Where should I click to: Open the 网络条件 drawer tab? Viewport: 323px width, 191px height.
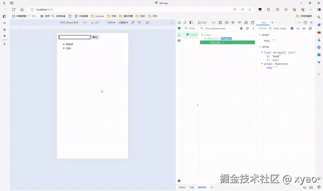point(202,187)
